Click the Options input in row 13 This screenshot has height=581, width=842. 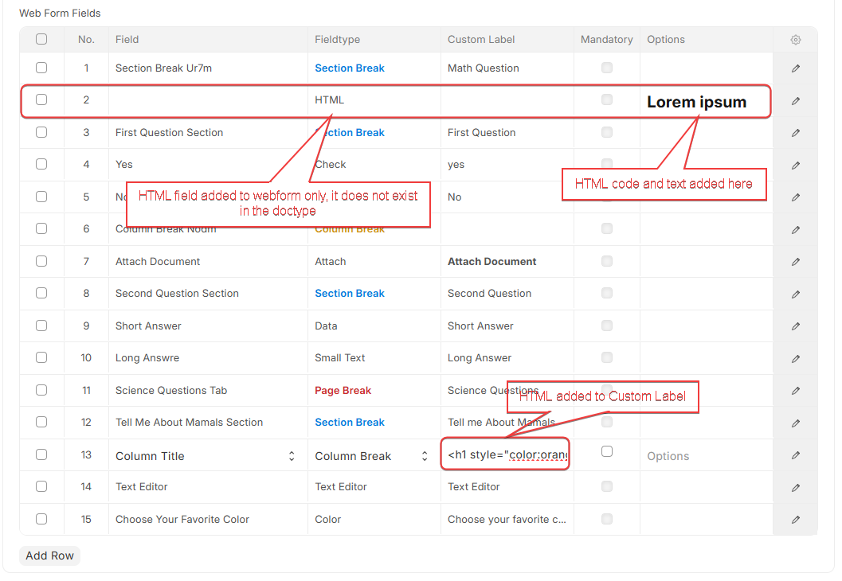705,456
